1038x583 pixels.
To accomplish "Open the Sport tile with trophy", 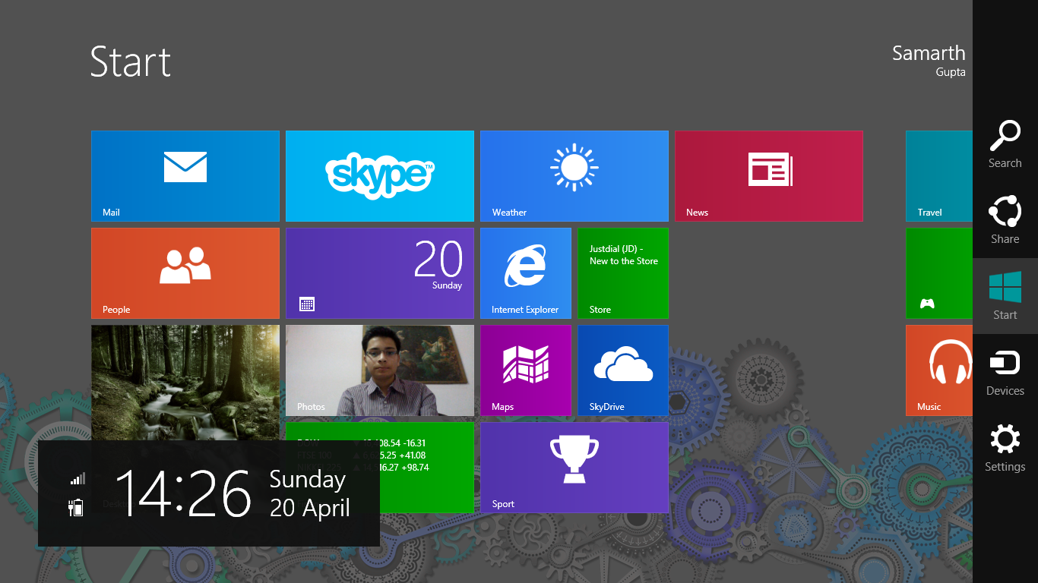I will (574, 468).
